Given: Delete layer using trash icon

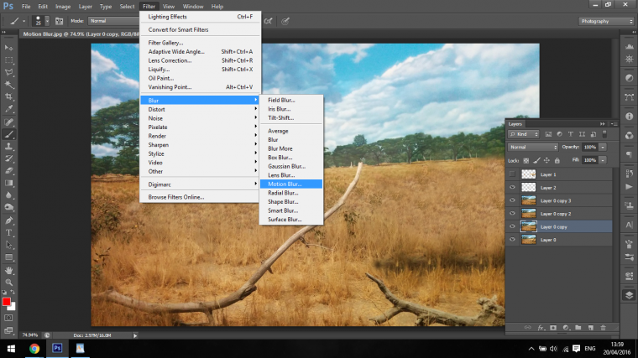Looking at the screenshot, I should 603,328.
